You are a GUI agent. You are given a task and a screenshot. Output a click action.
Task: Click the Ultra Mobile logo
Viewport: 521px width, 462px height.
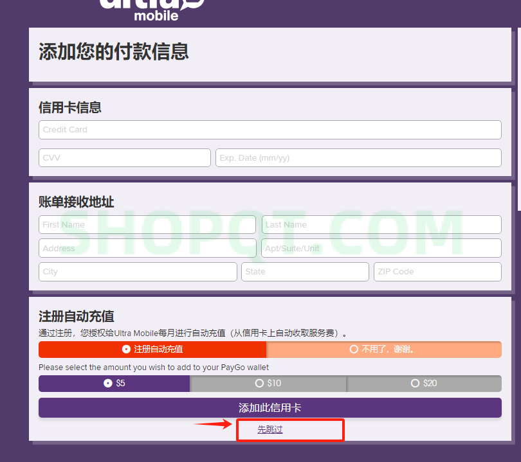(152, 10)
